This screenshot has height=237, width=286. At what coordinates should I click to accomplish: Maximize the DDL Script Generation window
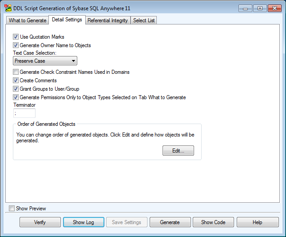pos(259,8)
